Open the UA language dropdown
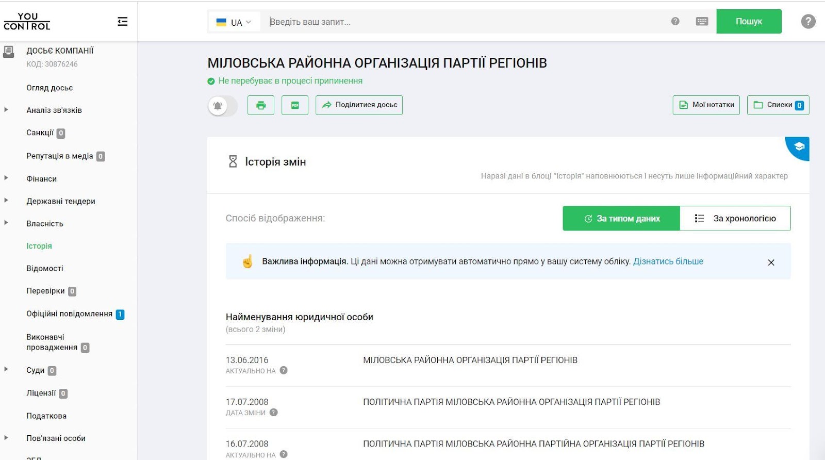825x460 pixels. tap(234, 22)
